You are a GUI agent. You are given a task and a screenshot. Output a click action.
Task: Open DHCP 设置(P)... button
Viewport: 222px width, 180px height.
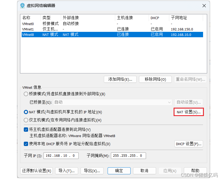coord(188,144)
